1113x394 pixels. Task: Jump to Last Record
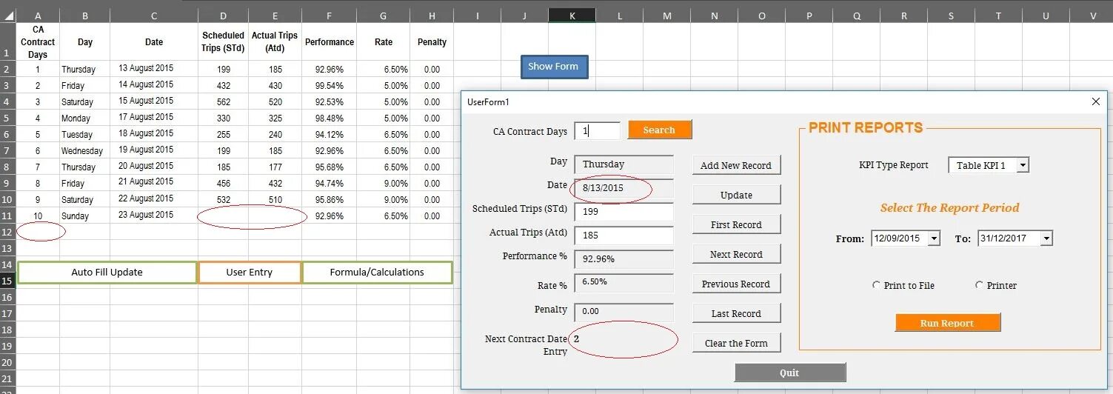click(736, 313)
